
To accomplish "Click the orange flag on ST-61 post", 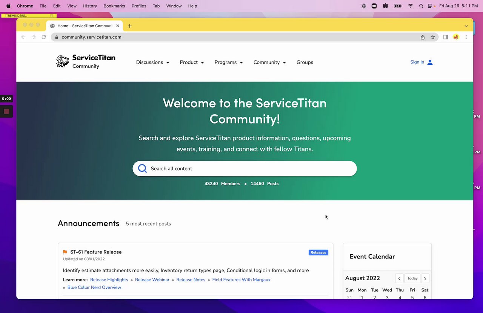I will click(x=65, y=252).
